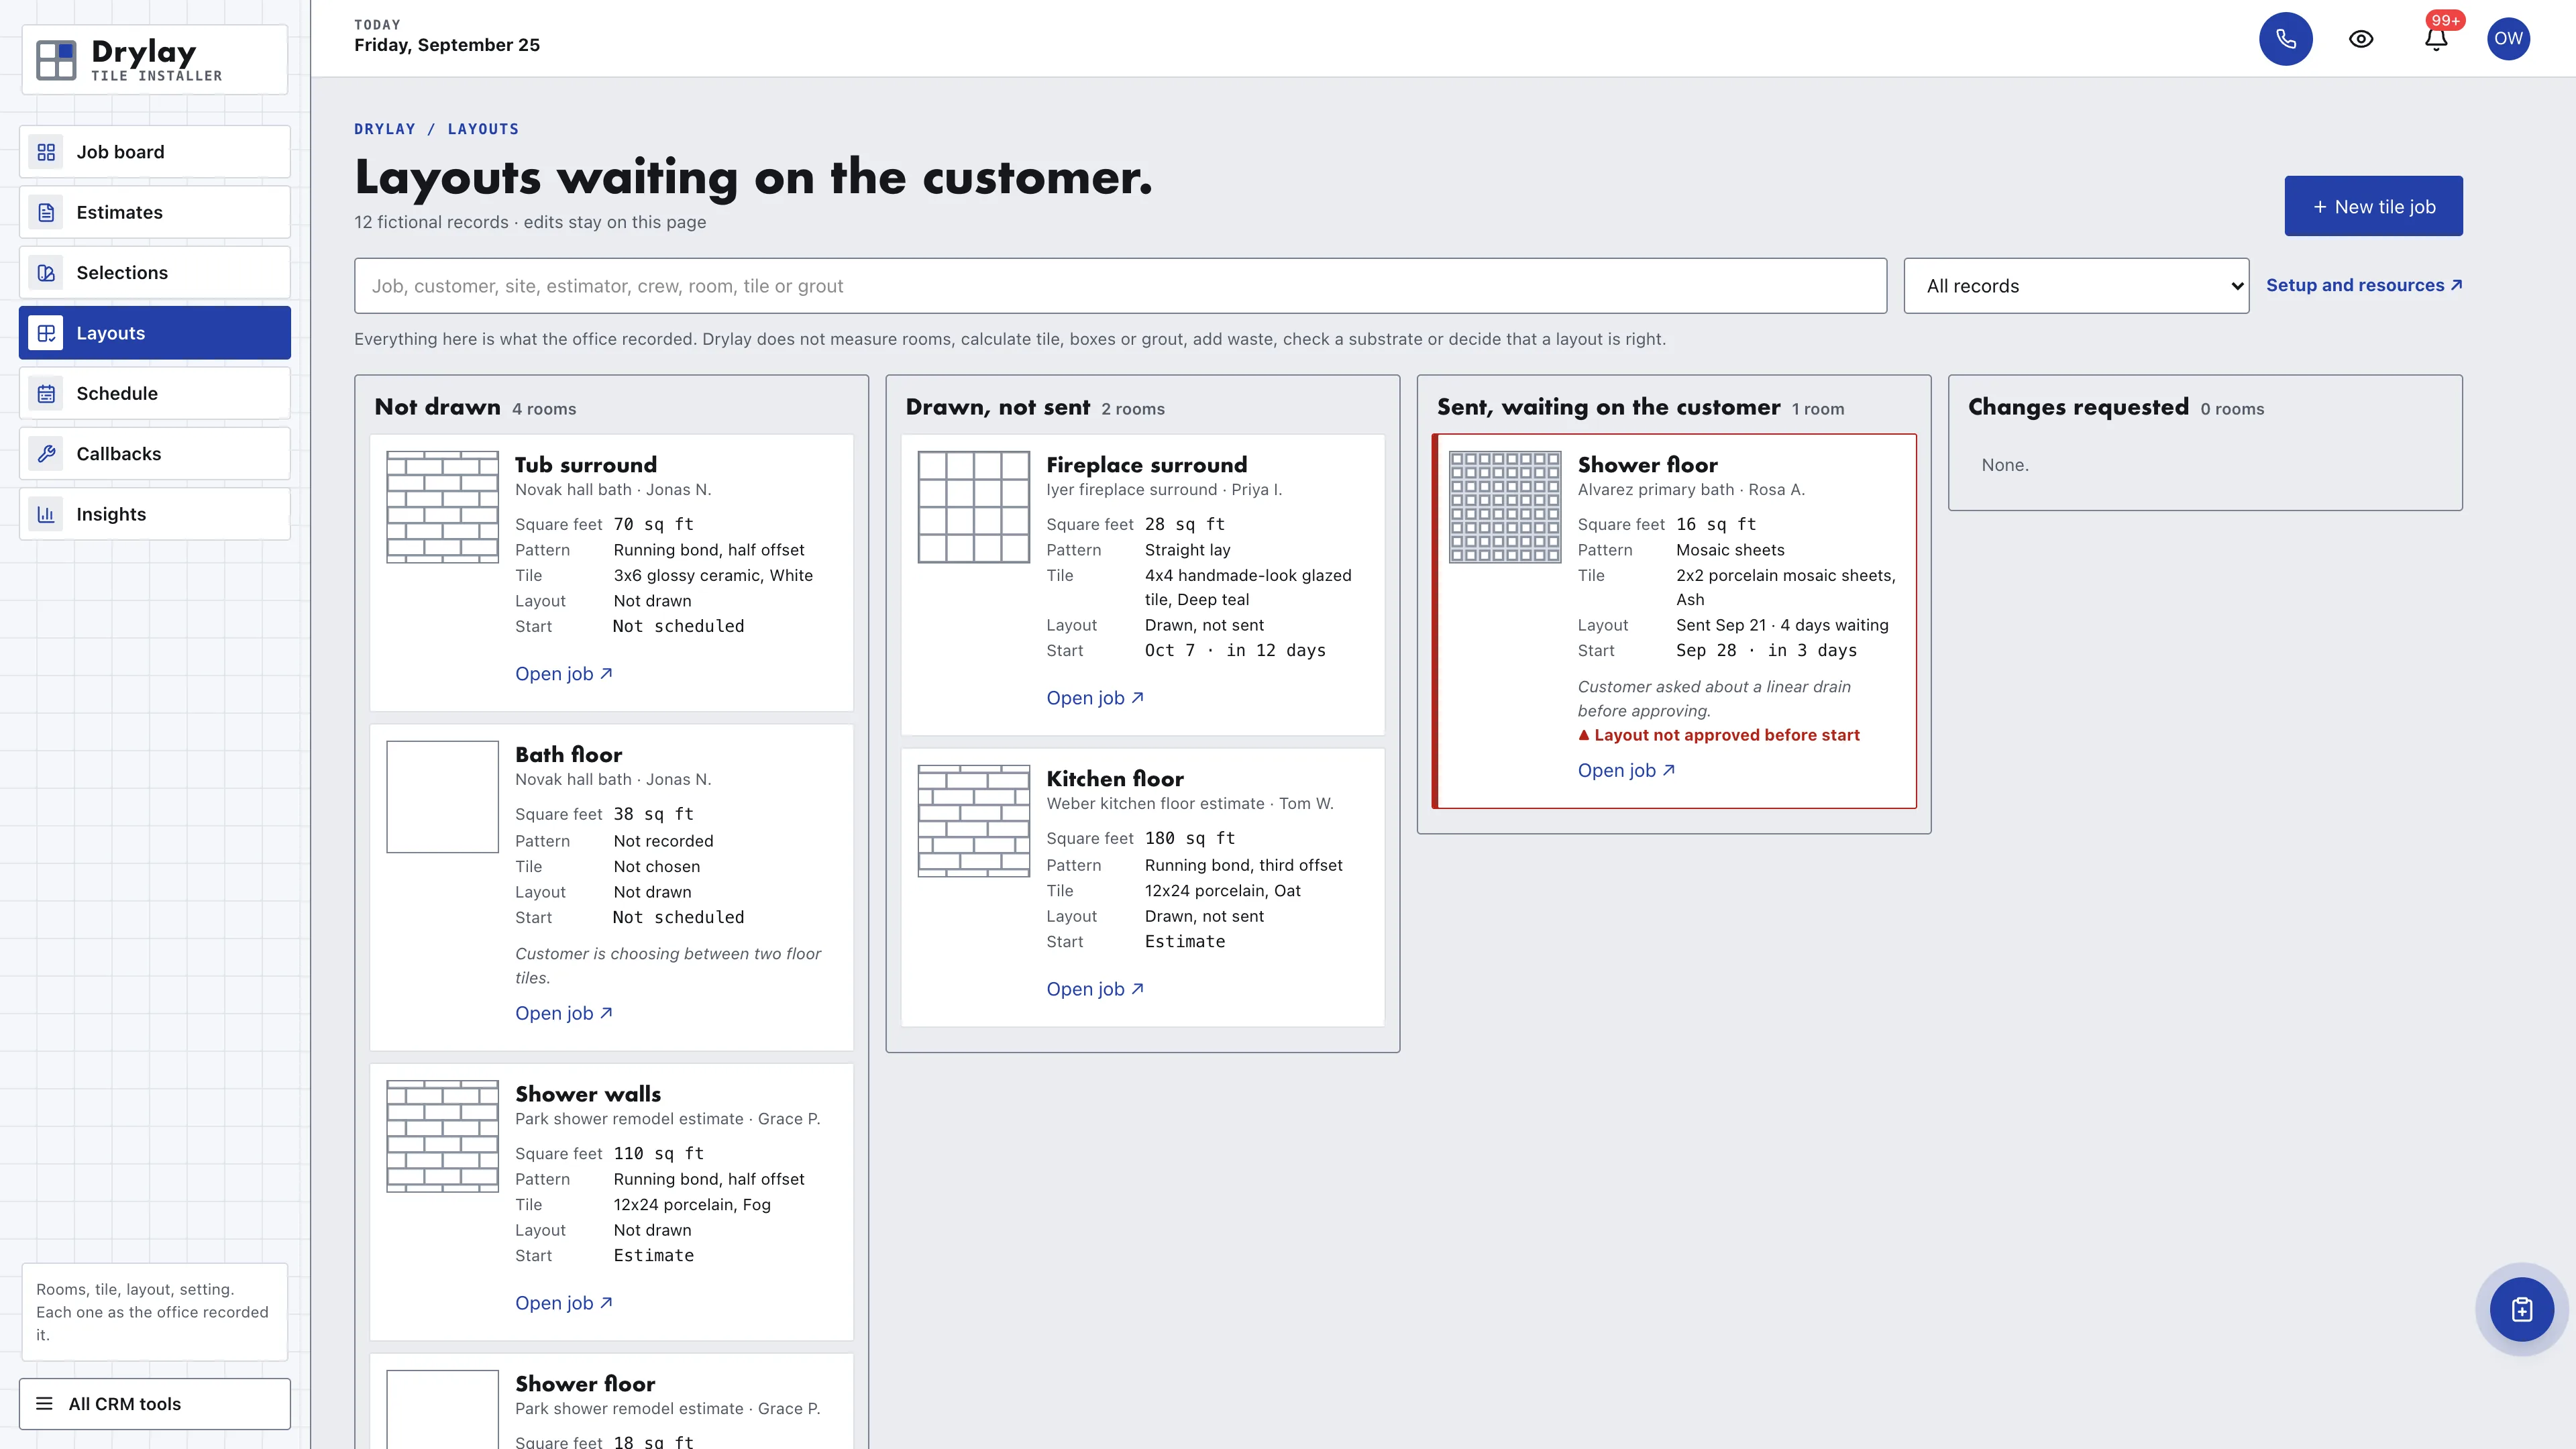Screen dimensions: 2576x1449
Task: Click the Fireplace surround card title
Action: (1147, 465)
